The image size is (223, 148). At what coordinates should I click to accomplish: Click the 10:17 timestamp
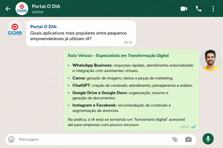[x=185, y=127]
